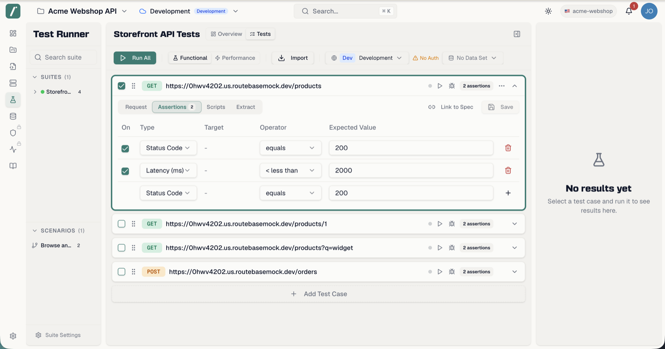Collapse the /products test case chevron

[515, 86]
